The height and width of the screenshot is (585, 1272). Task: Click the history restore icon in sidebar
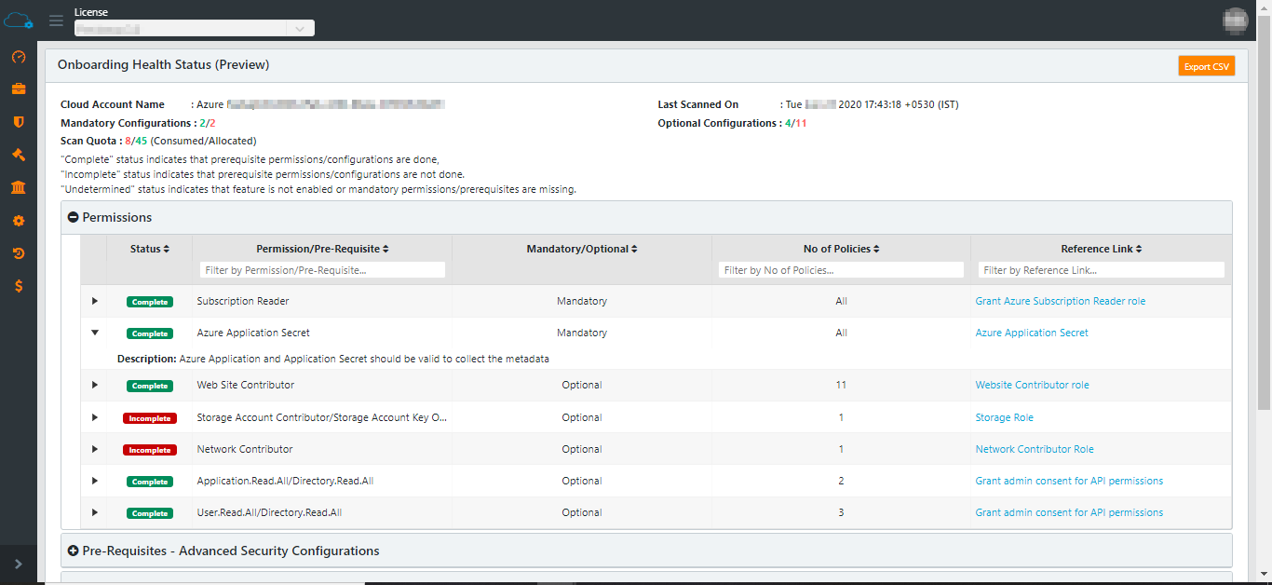pos(18,252)
